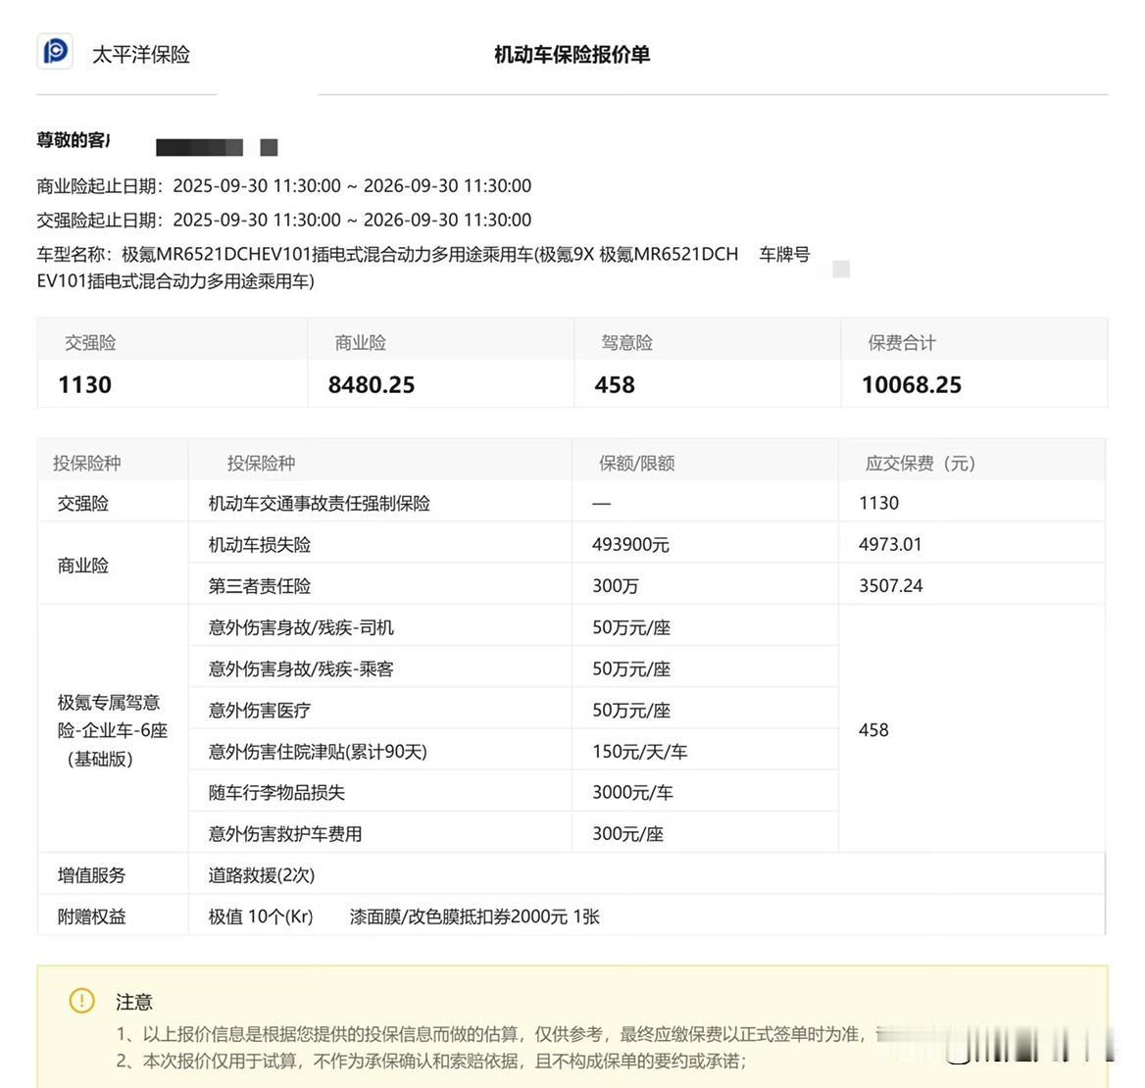Image resolution: width=1145 pixels, height=1088 pixels.
Task: Click the 商业险起止日期 line
Action: [284, 185]
